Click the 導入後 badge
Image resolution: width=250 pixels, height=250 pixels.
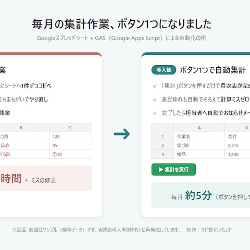[x=164, y=70]
